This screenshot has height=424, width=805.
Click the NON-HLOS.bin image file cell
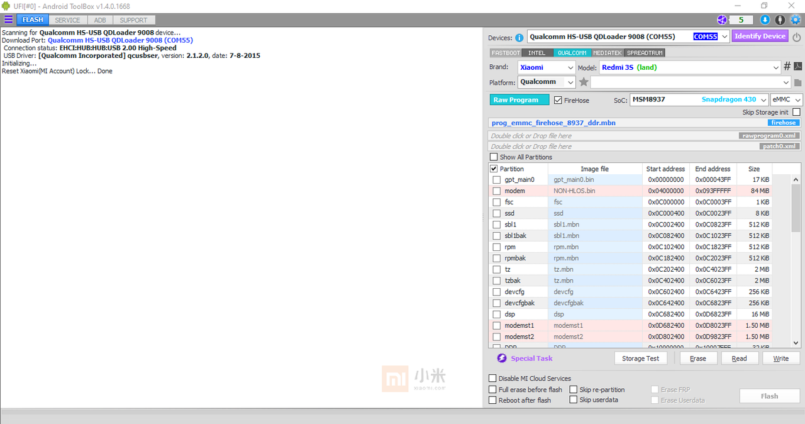click(x=596, y=191)
